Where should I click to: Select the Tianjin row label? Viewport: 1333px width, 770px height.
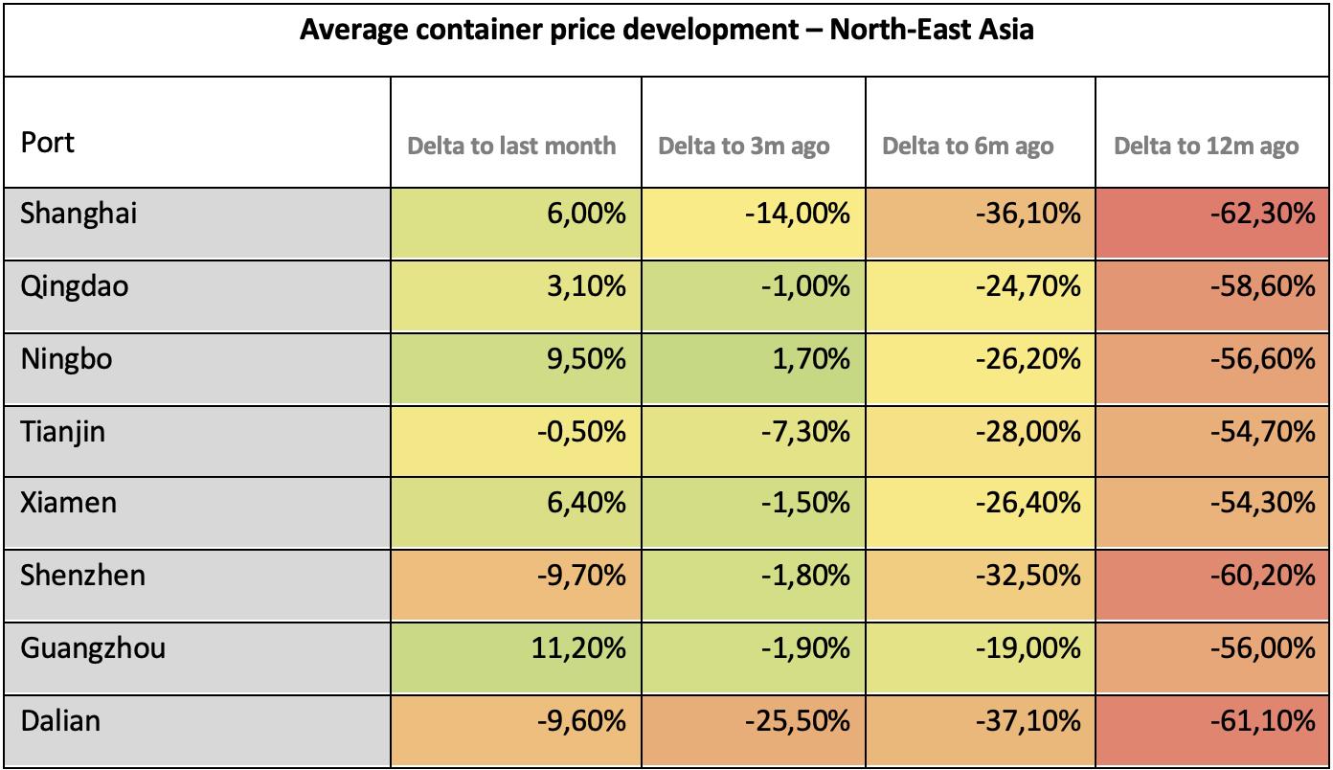(x=63, y=432)
